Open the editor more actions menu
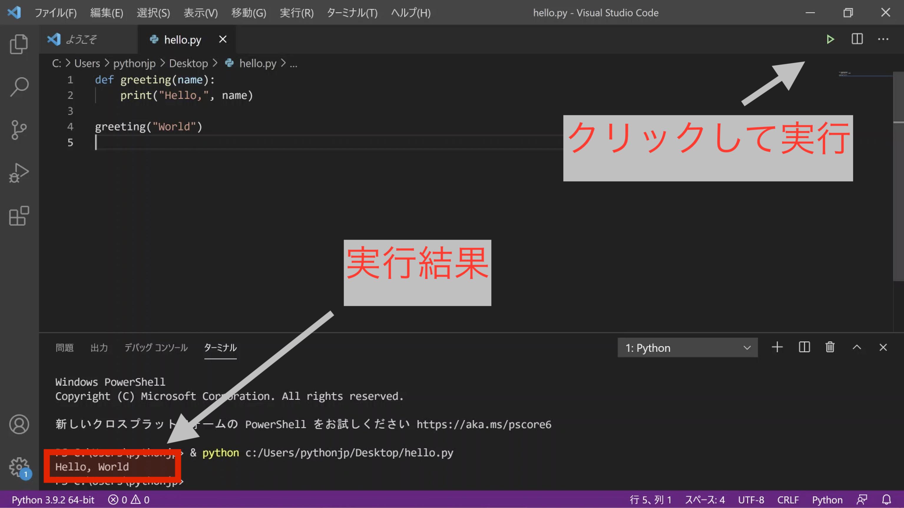Screen dimensions: 904x508 [883, 39]
